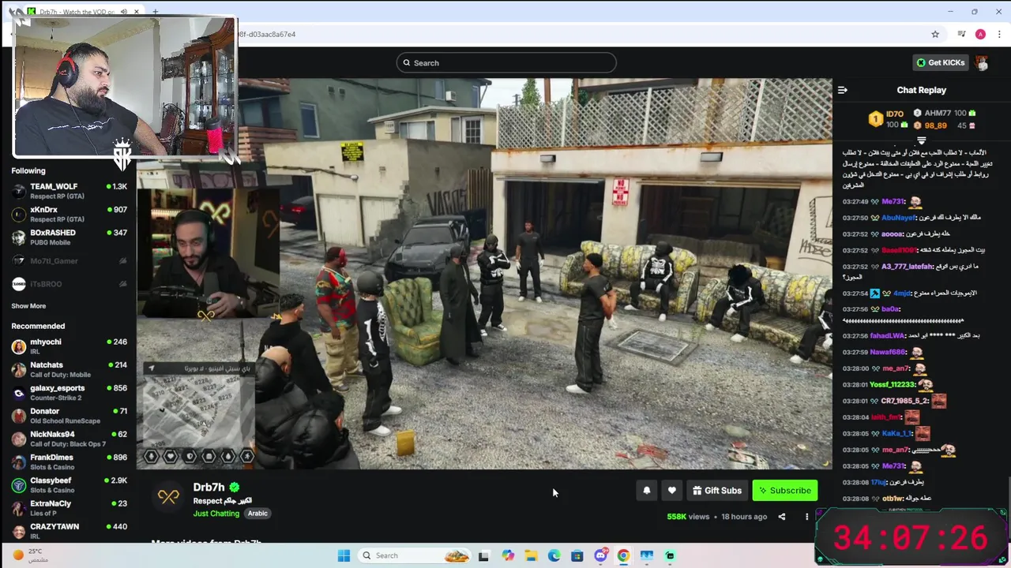Open the profile avatar beside Get KICKs

pos(982,62)
